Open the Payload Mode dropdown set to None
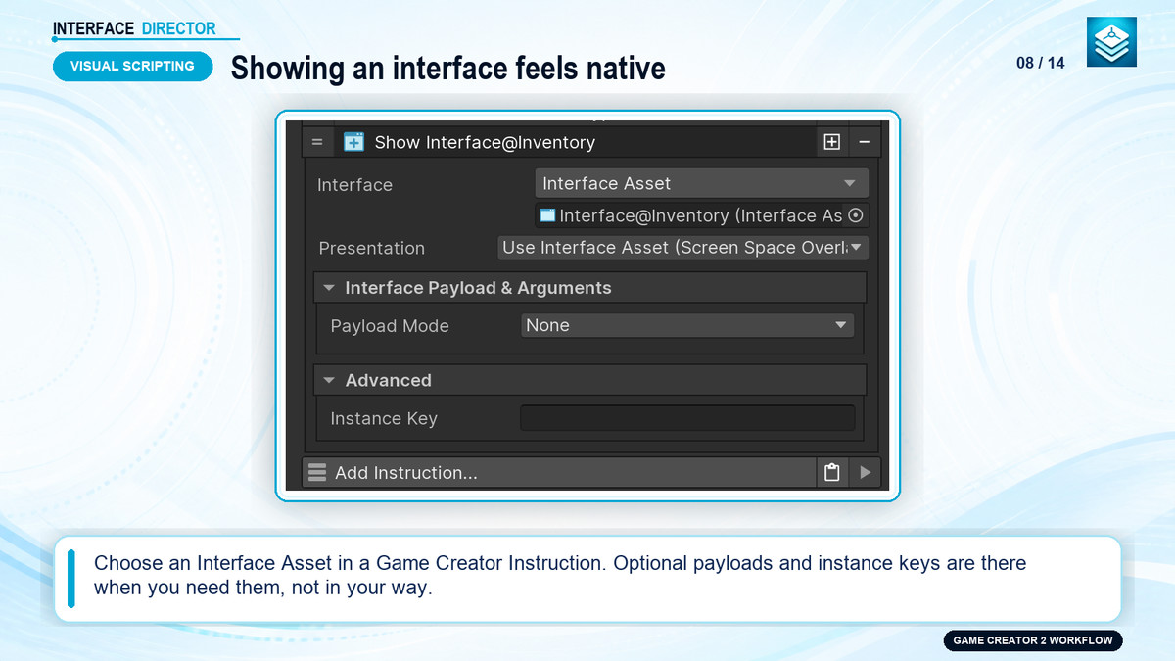The height and width of the screenshot is (661, 1175). coord(687,325)
